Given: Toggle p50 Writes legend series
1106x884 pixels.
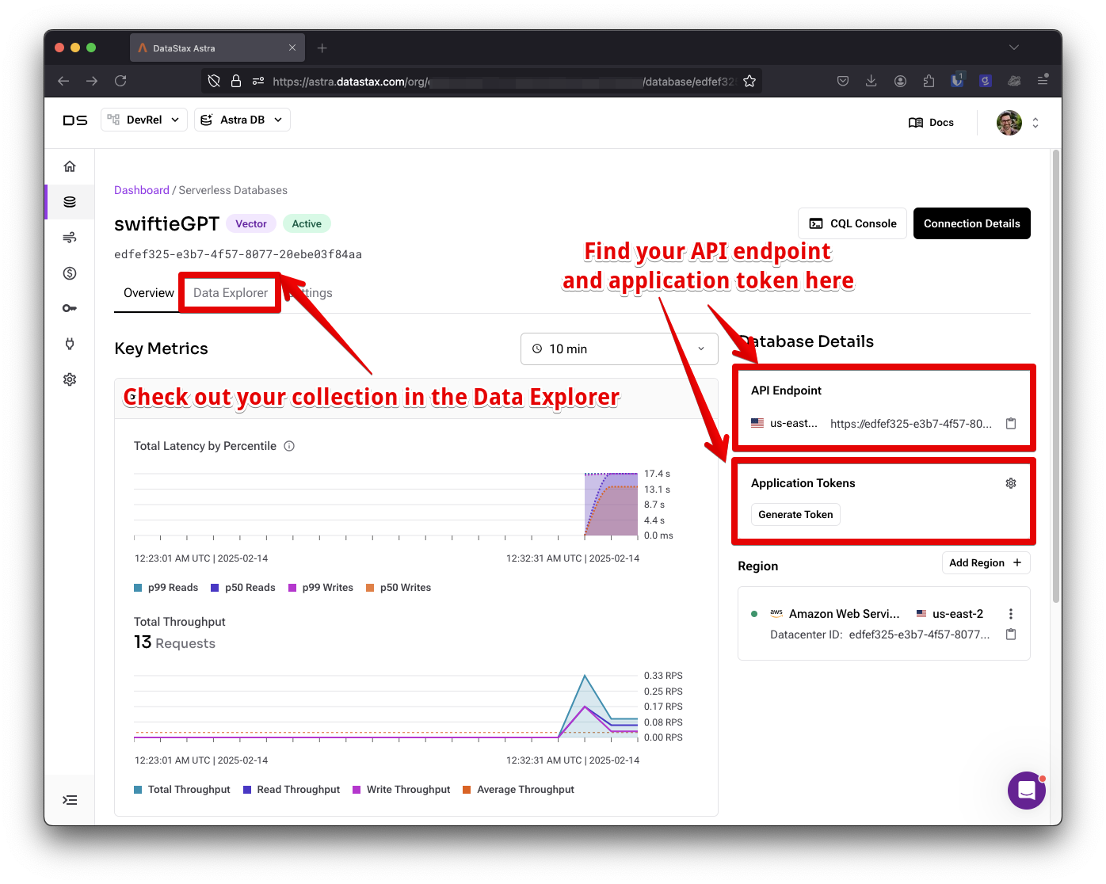Looking at the screenshot, I should click(399, 588).
